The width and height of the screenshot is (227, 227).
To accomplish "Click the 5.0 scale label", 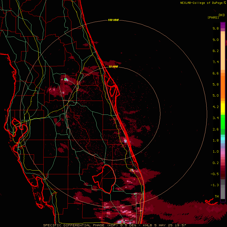I will point(216,96).
